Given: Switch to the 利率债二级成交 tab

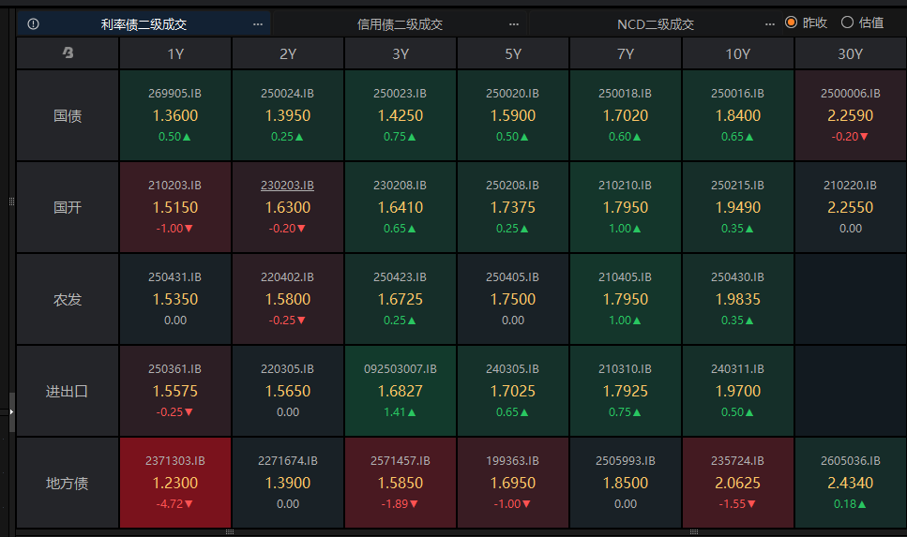Looking at the screenshot, I should (x=144, y=24).
